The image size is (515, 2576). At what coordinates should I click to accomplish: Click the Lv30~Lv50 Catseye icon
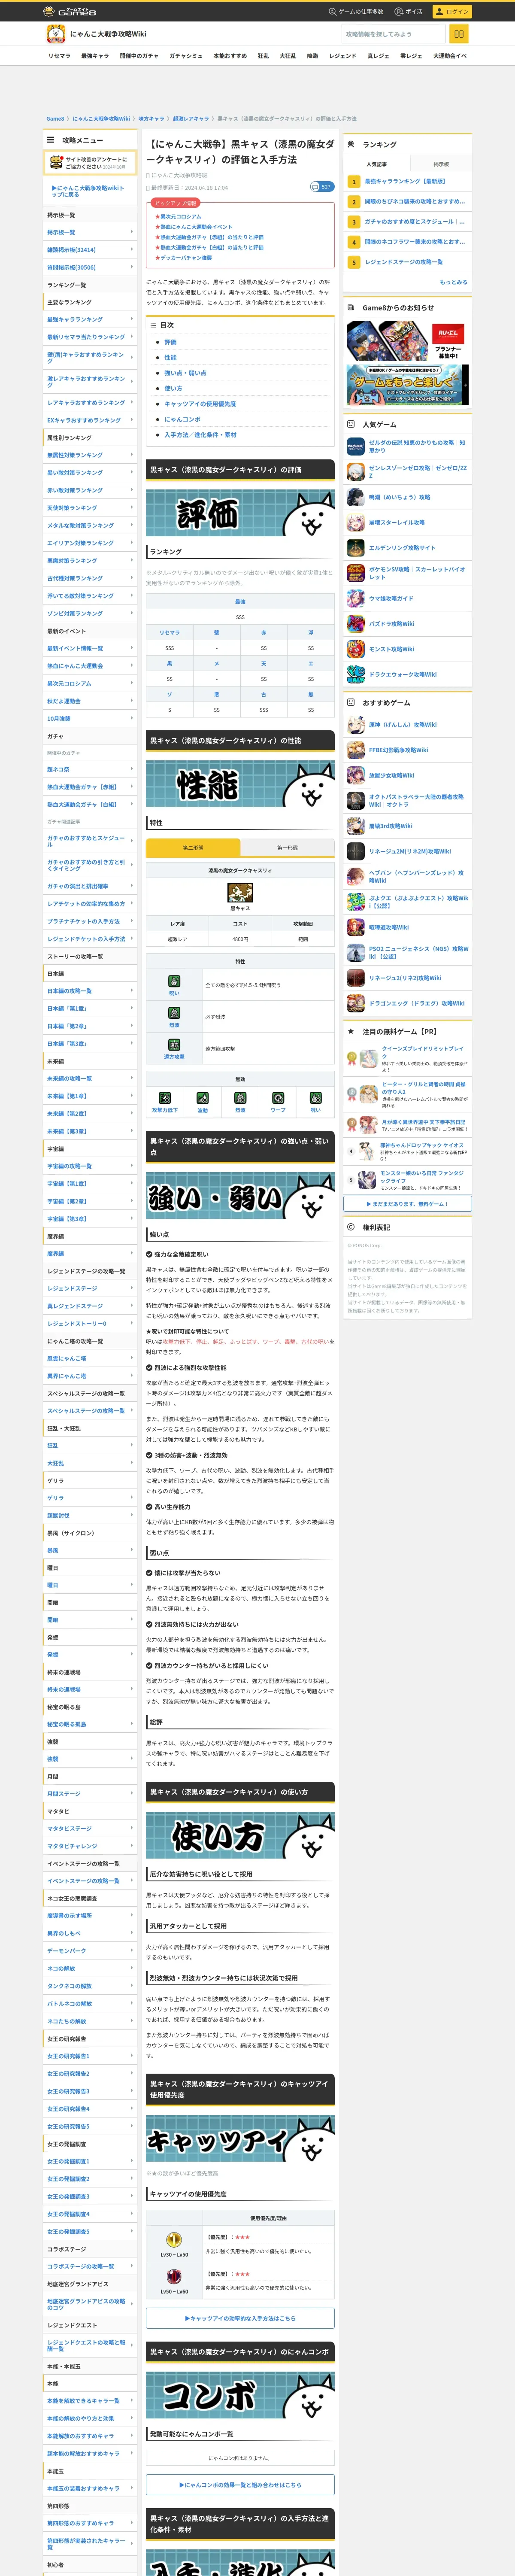coord(174,2239)
